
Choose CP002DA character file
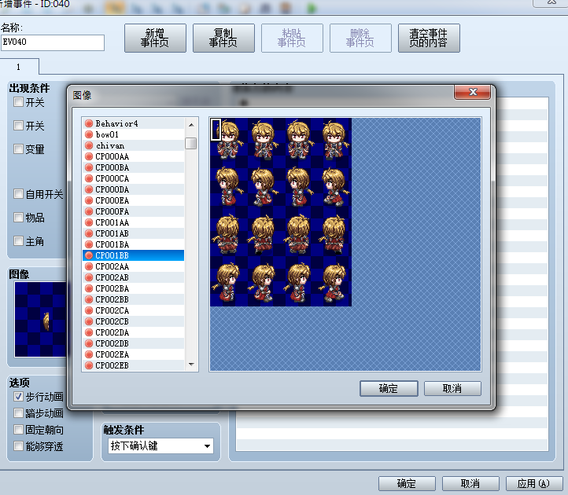pos(133,332)
